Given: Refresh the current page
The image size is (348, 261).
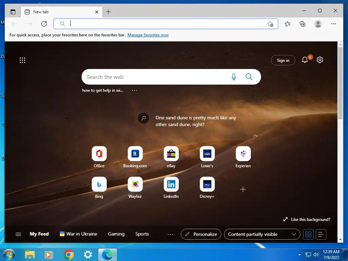Looking at the screenshot, I should pyautogui.click(x=44, y=24).
